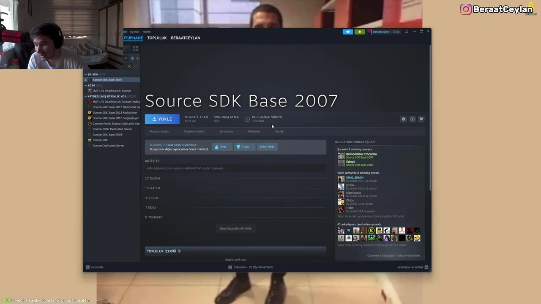This screenshot has height=304, width=541.
Task: Open the Rehberler link
Action: [254, 131]
